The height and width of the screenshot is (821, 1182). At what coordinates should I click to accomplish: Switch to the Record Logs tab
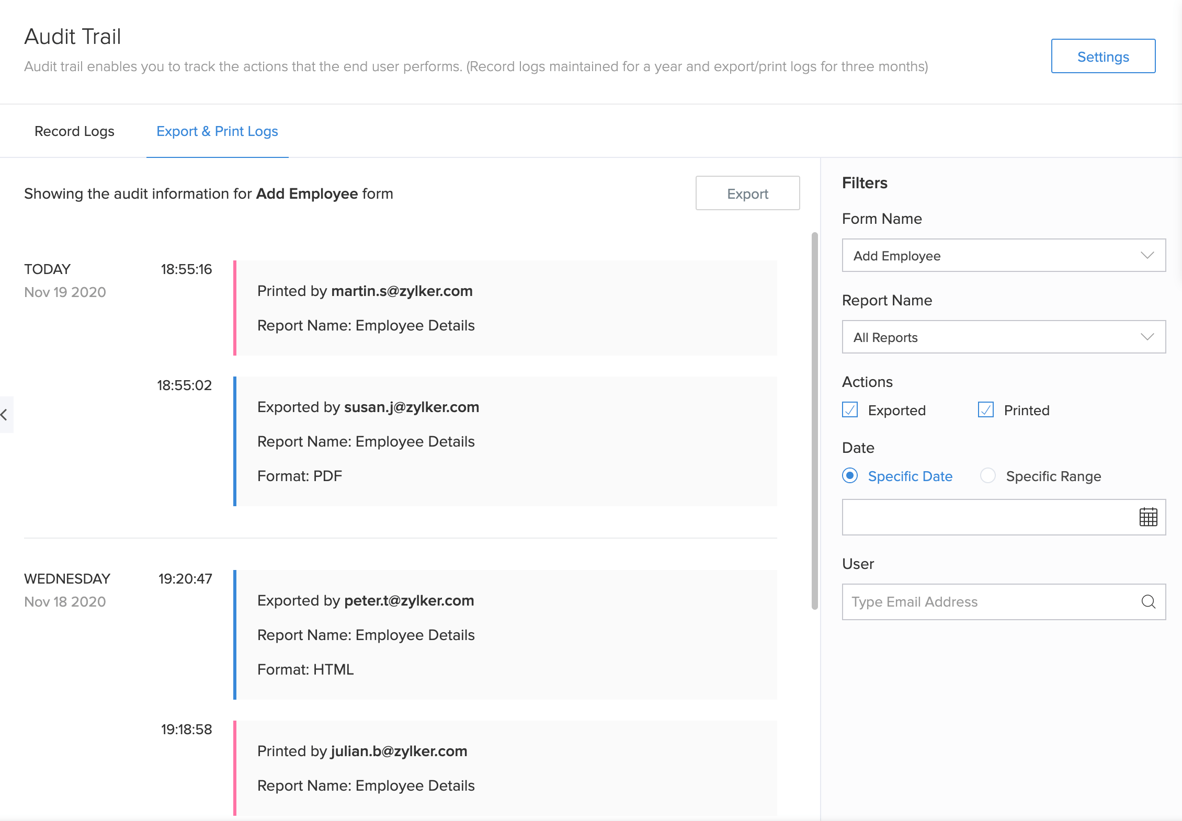coord(74,131)
